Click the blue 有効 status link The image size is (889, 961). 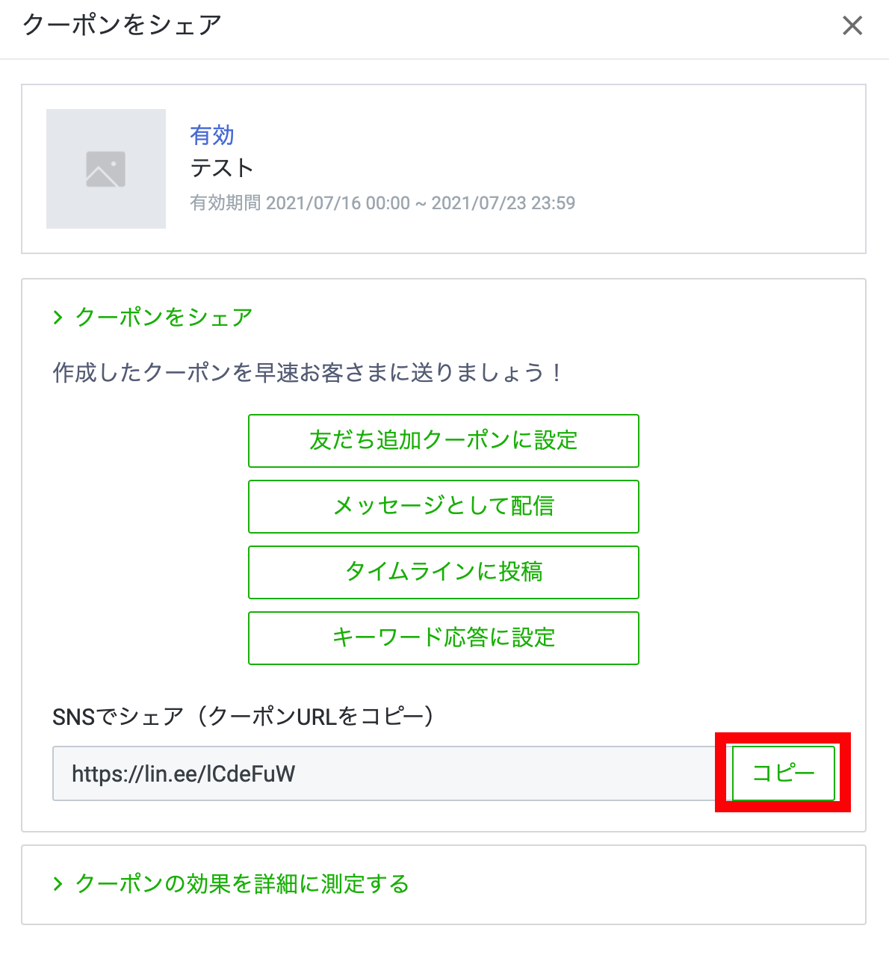(x=212, y=135)
